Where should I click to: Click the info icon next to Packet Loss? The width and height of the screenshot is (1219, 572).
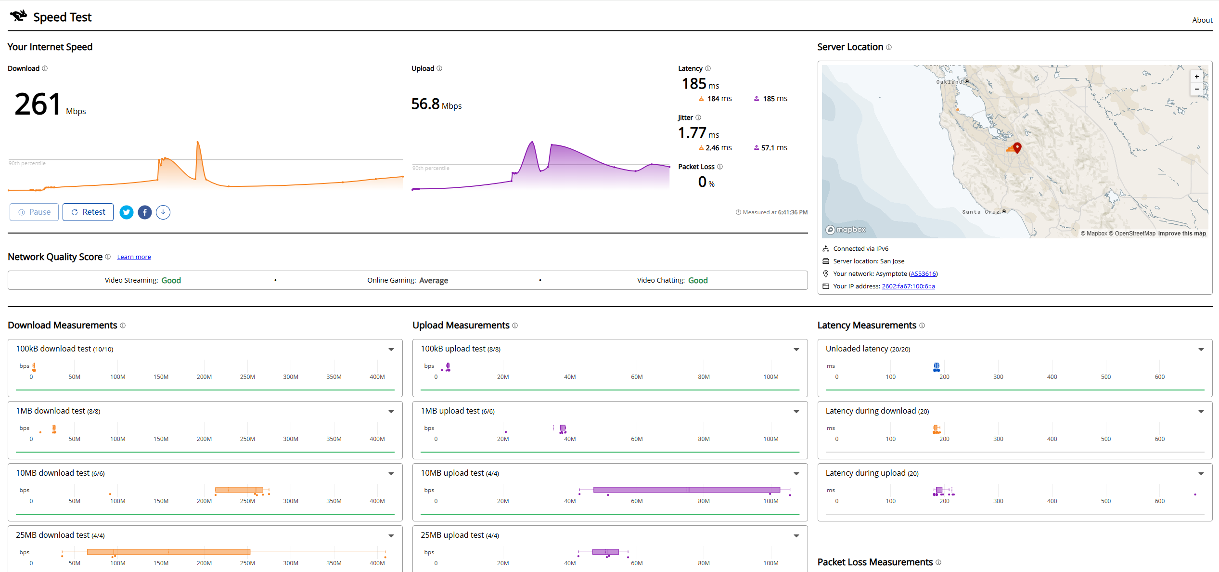(720, 167)
